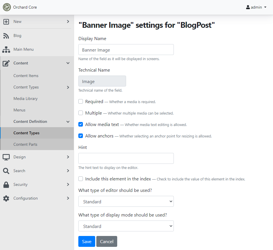Click the Search menu label
The image size is (273, 250).
(19, 171)
